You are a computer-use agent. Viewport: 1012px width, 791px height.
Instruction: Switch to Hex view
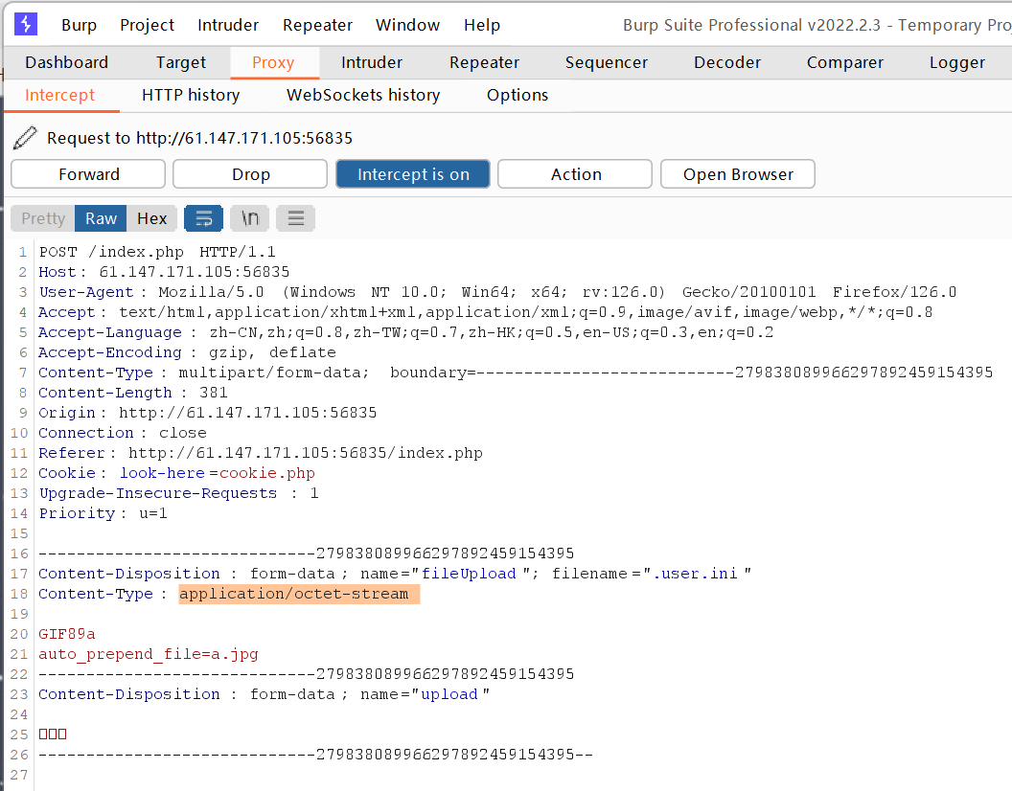(151, 218)
